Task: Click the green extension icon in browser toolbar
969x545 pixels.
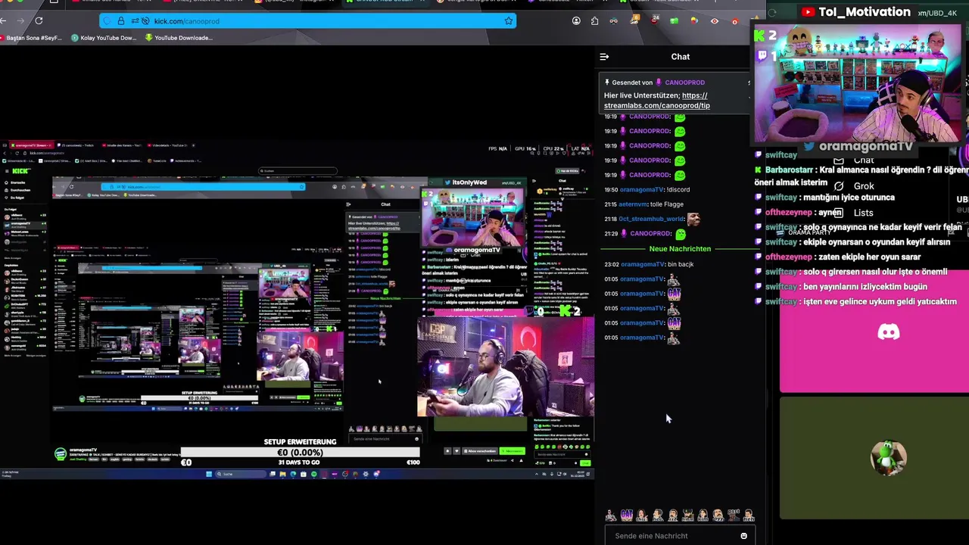Action: click(x=674, y=21)
